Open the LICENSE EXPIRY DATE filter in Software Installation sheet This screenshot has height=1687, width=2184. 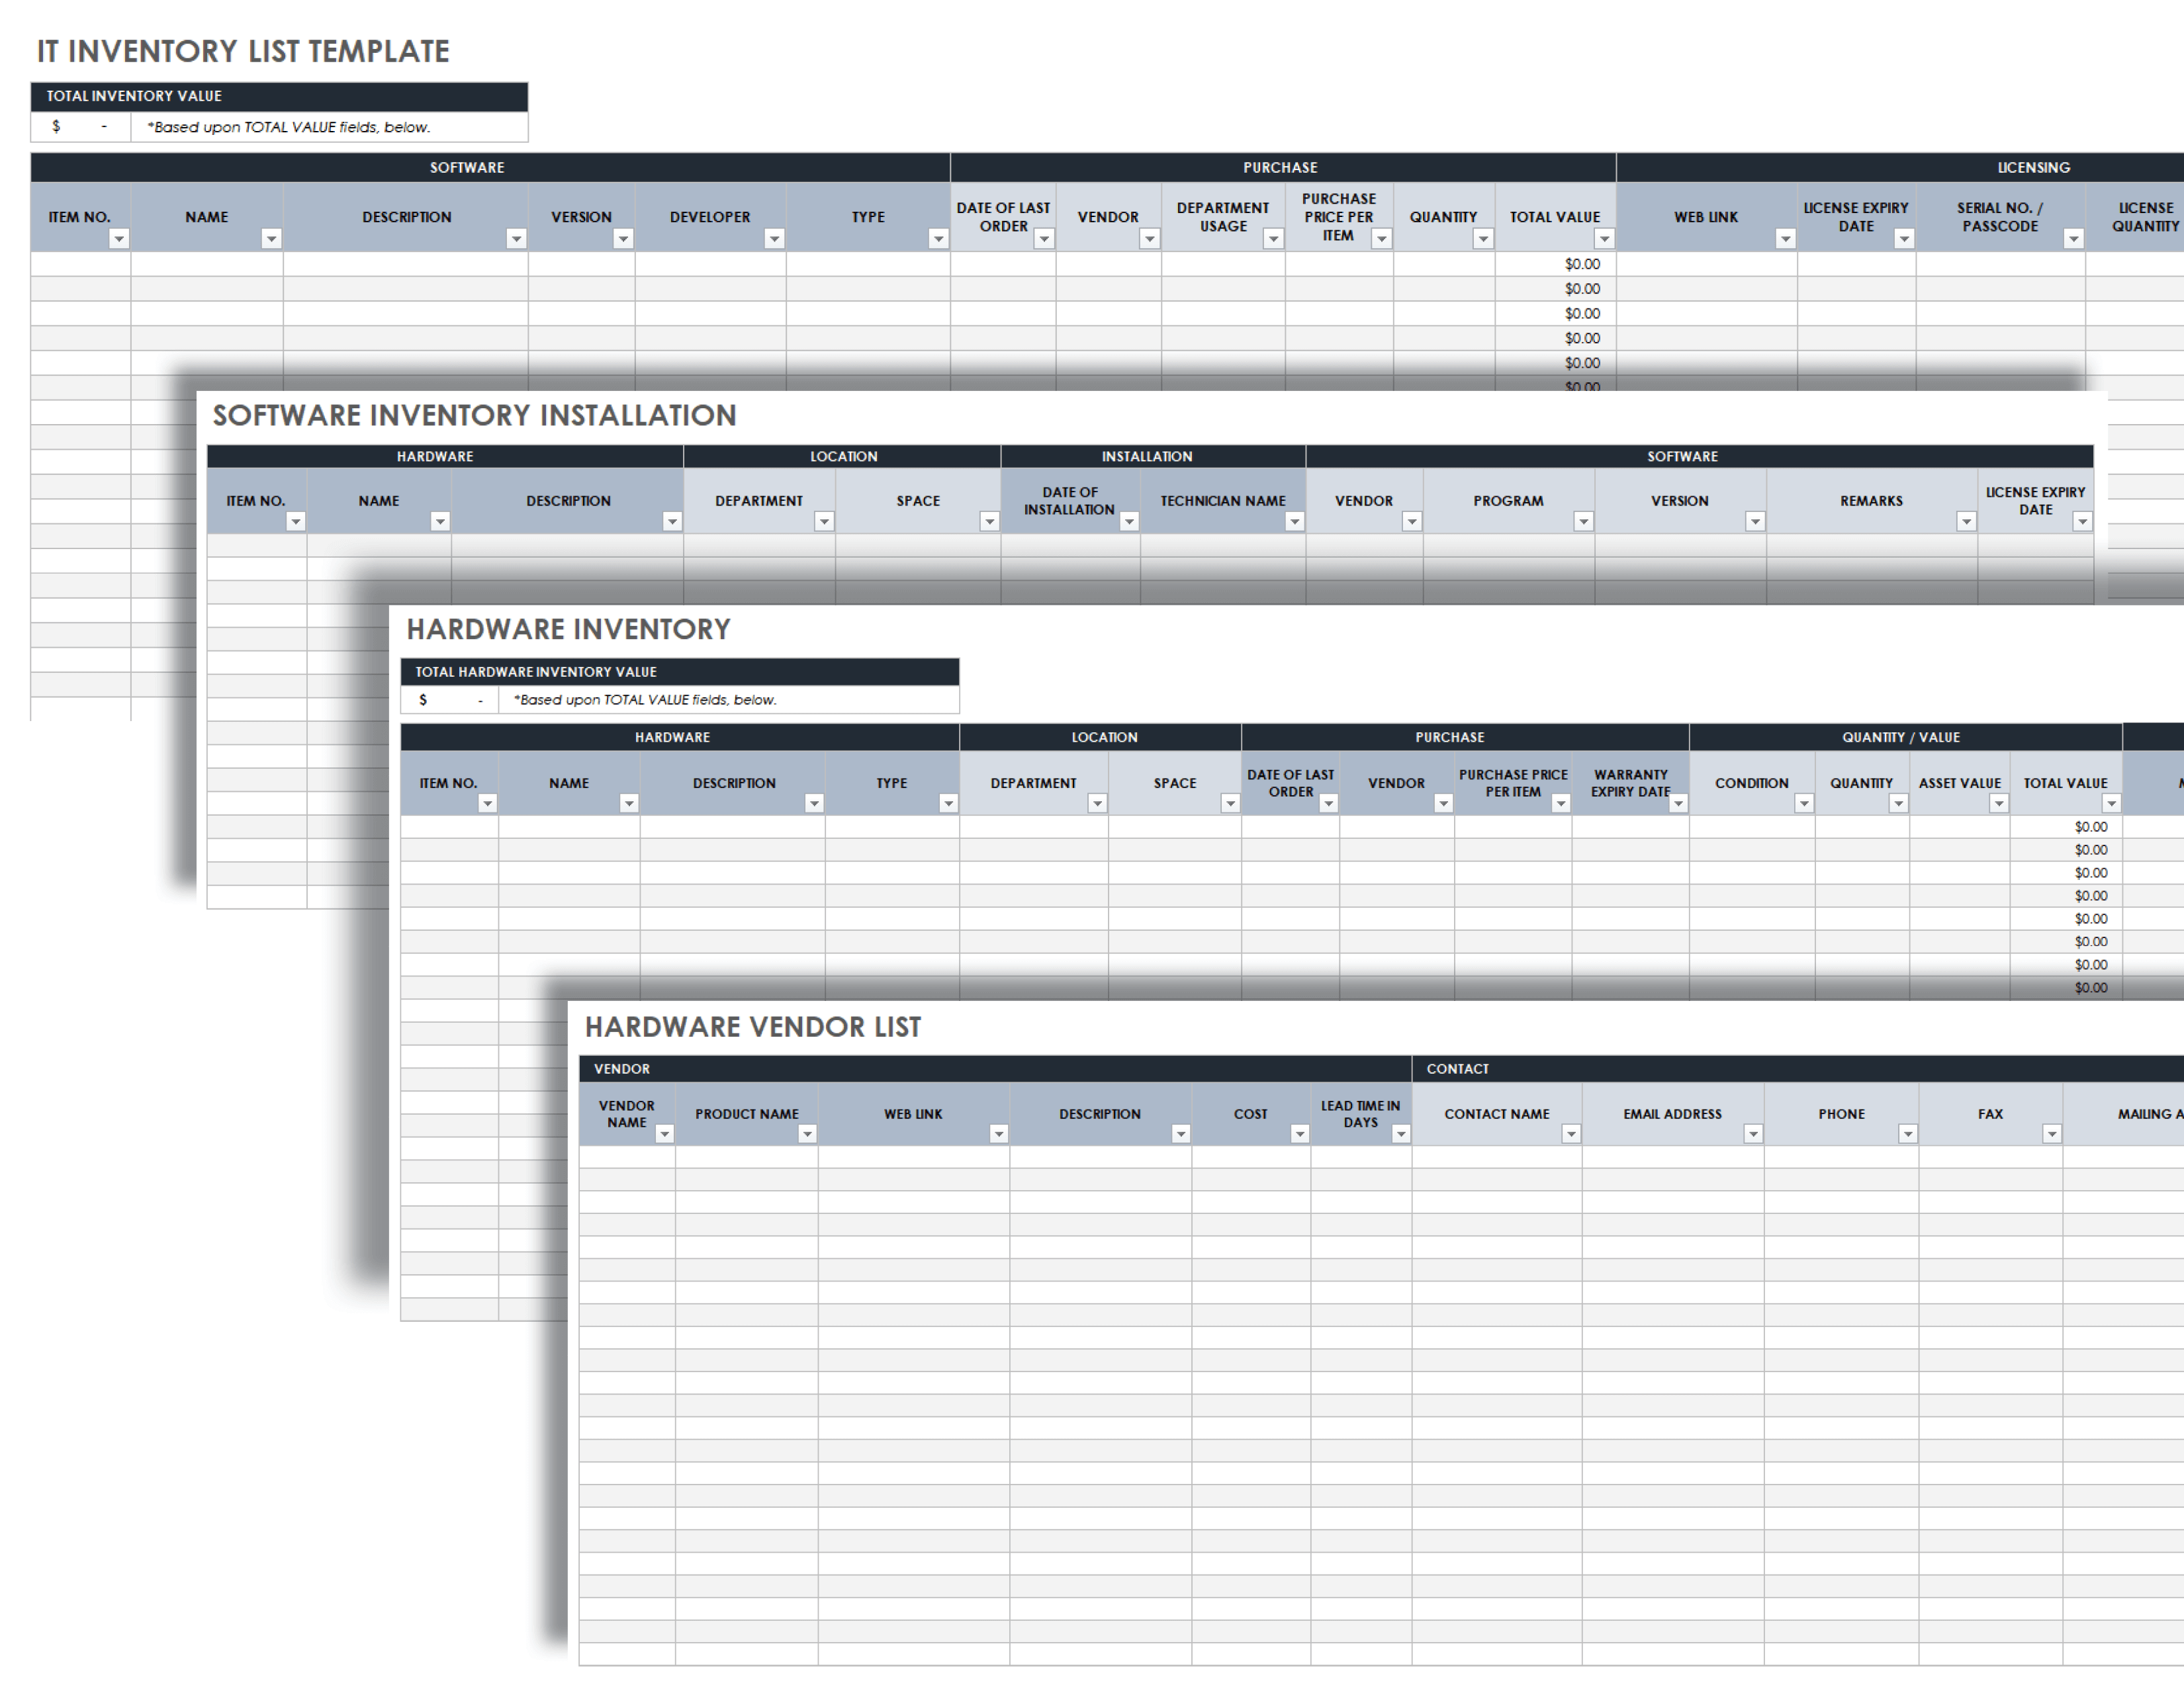click(2082, 522)
